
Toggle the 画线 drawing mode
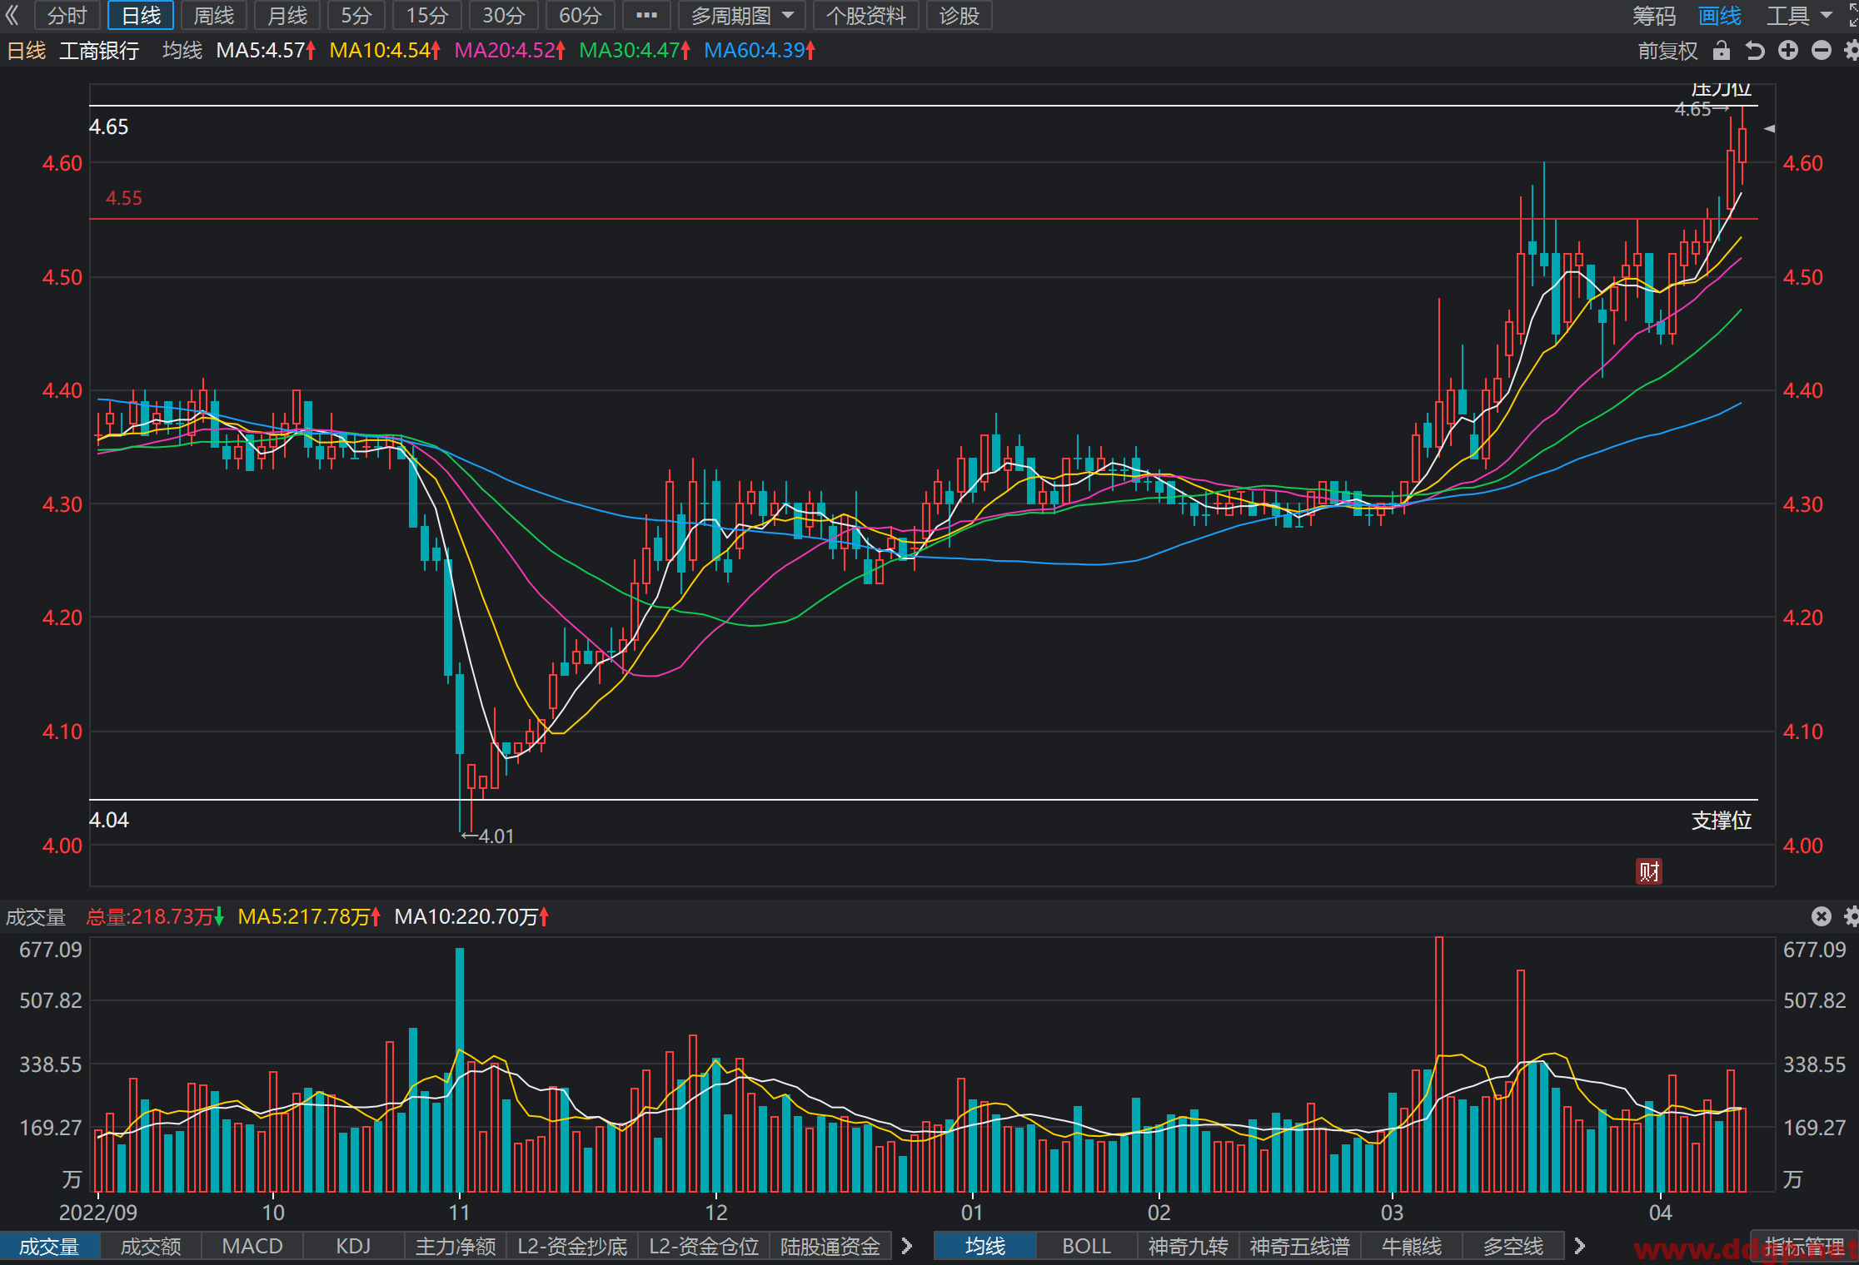coord(1720,15)
